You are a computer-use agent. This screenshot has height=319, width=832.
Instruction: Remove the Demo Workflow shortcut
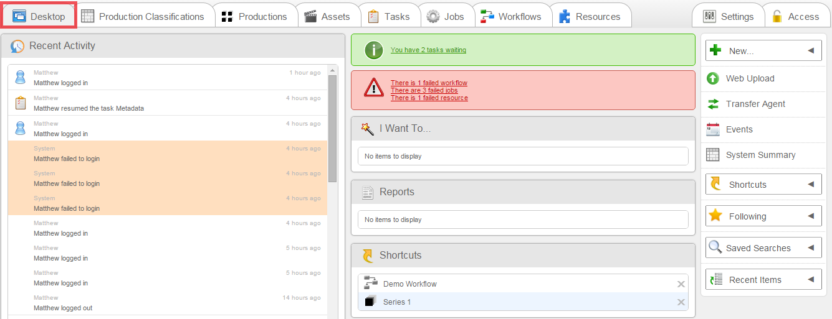(x=681, y=284)
